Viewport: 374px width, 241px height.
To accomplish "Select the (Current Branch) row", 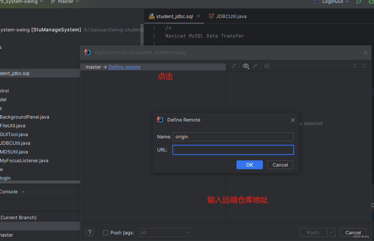I will [x=18, y=217].
